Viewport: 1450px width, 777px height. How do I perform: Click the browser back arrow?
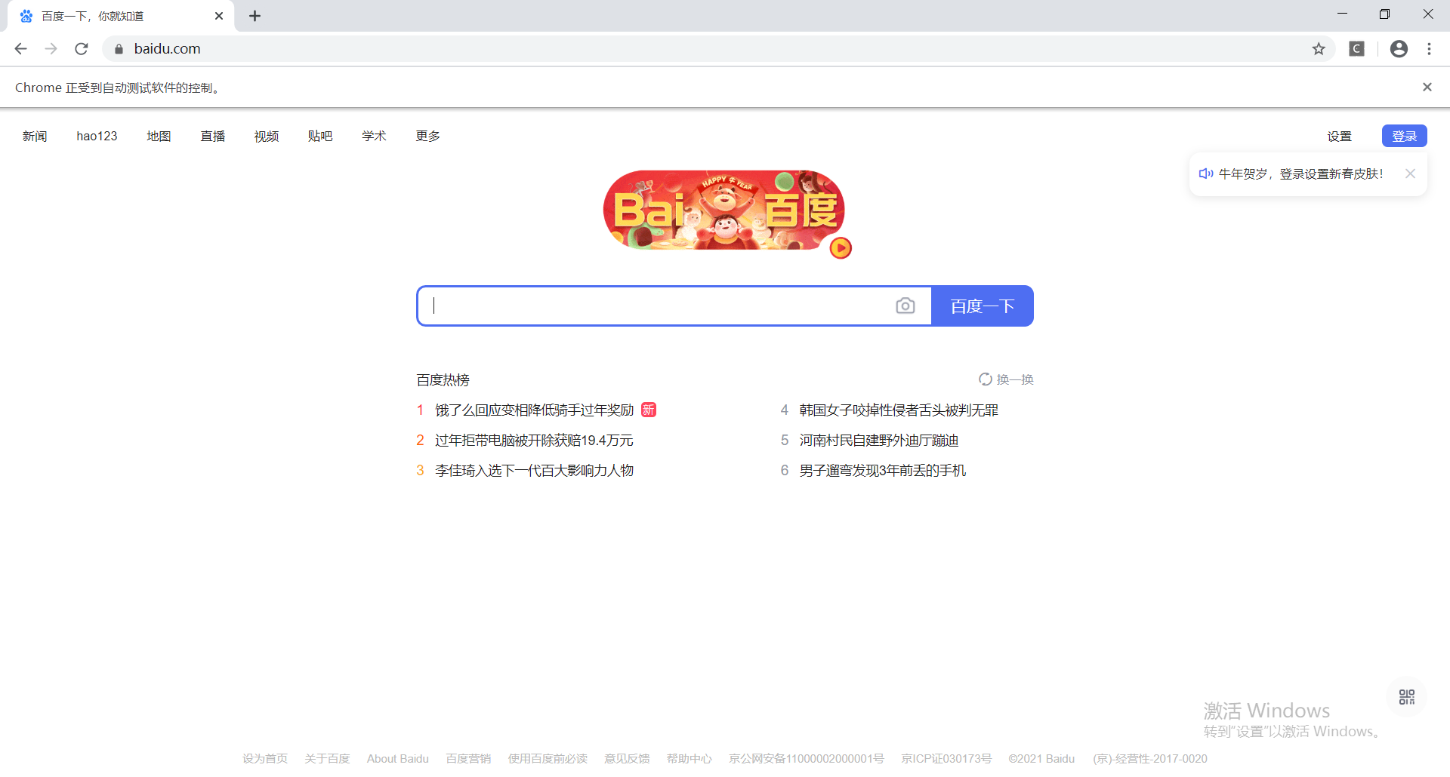point(20,48)
